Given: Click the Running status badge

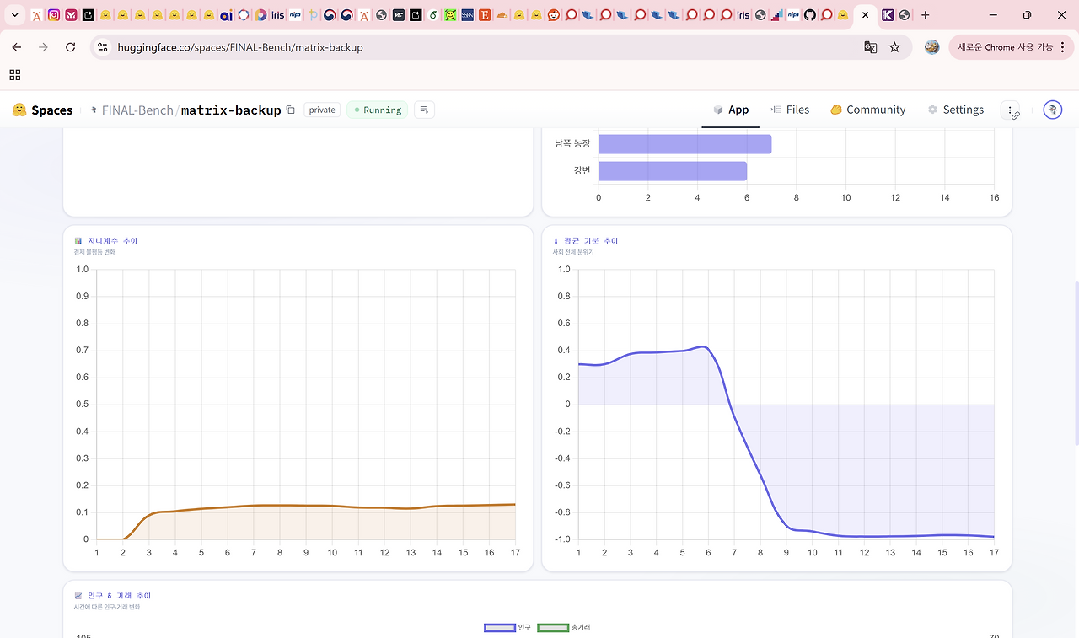Looking at the screenshot, I should click(377, 110).
